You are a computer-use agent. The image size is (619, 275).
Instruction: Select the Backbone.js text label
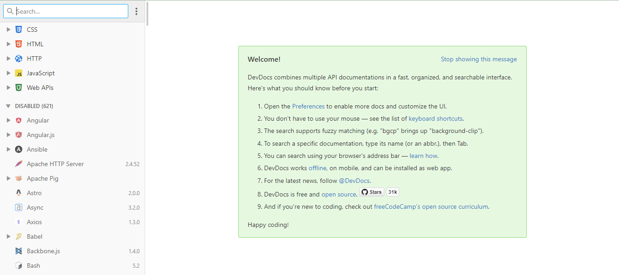point(43,251)
